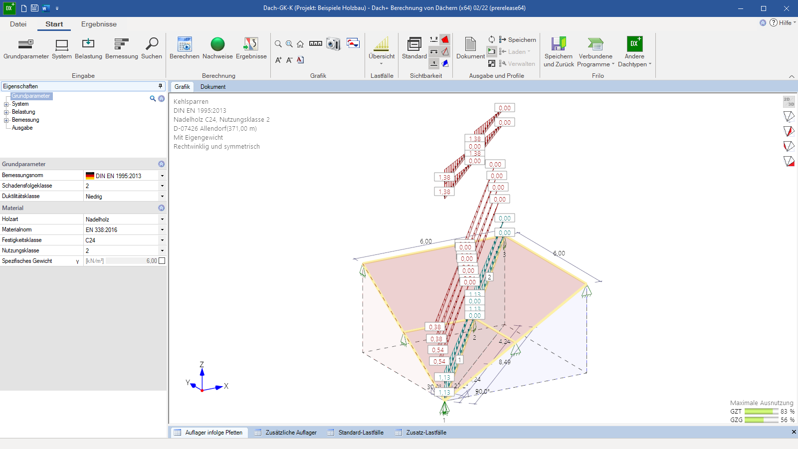Open Holzart dropdown
This screenshot has width=798, height=449.
(x=162, y=220)
